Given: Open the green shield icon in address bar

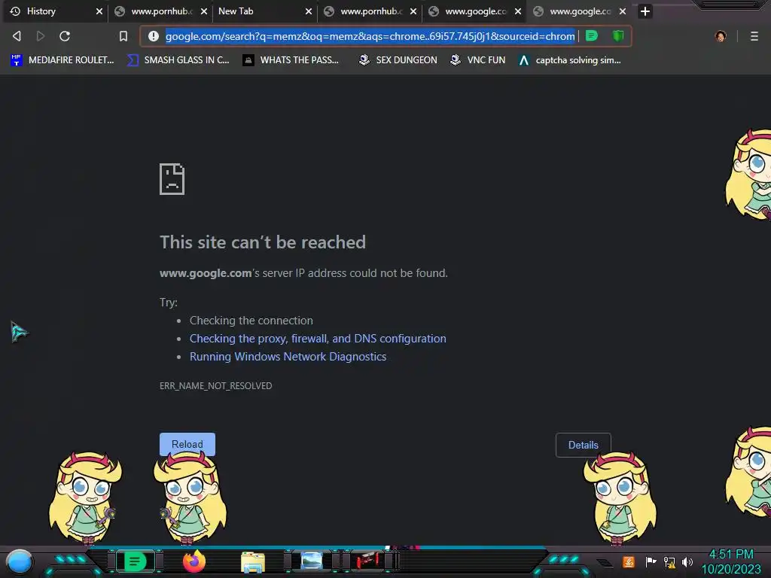Looking at the screenshot, I should (618, 36).
